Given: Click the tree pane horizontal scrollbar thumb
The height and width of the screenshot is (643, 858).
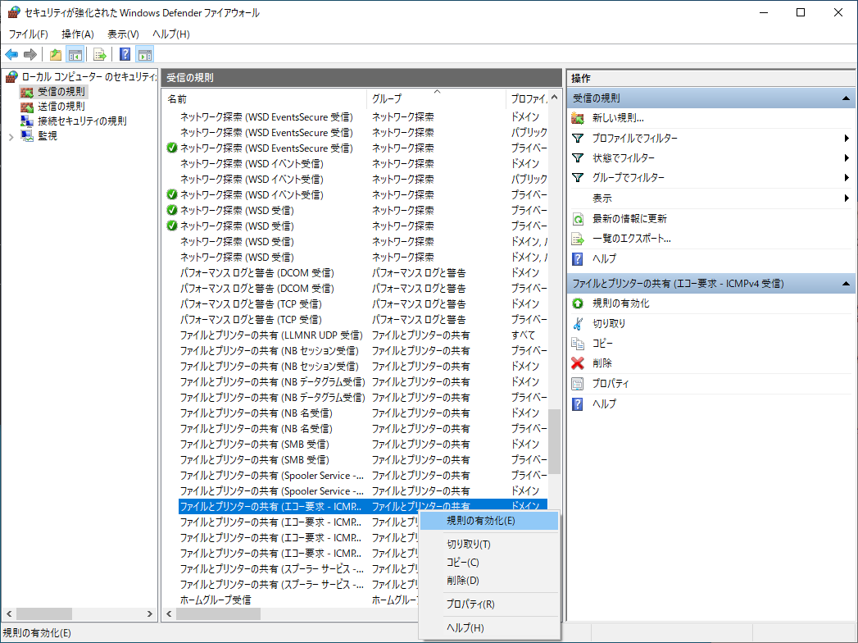Looking at the screenshot, I should pos(43,614).
